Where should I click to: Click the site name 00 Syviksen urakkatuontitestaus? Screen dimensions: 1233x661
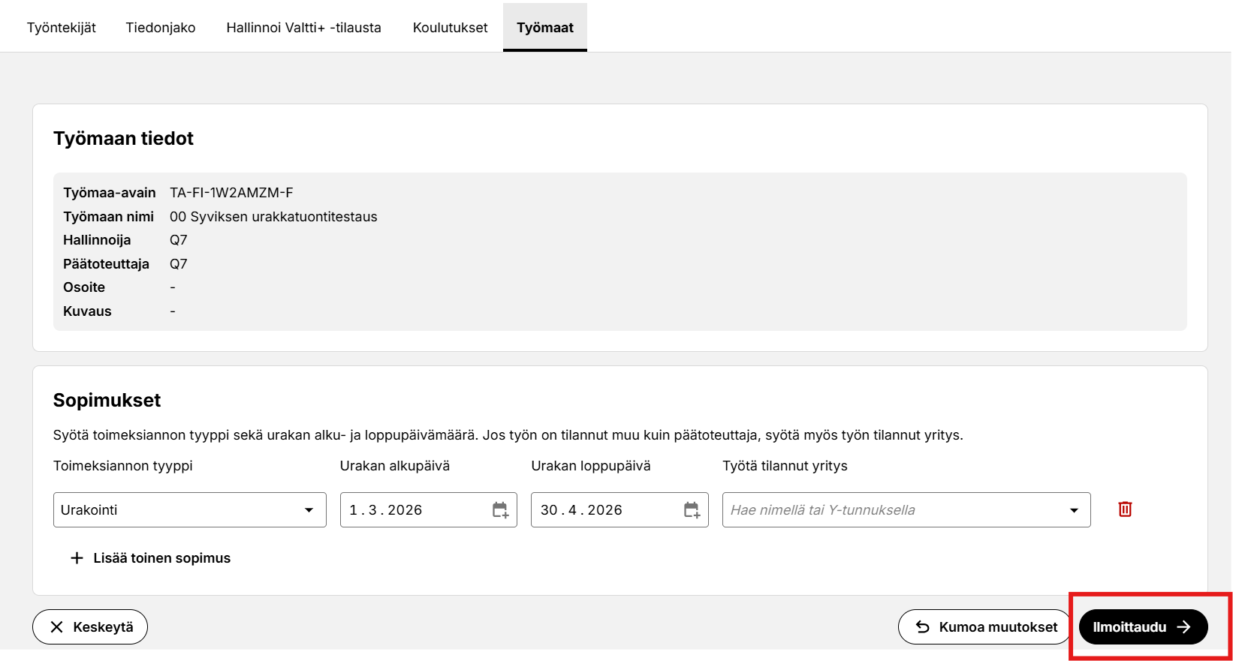click(273, 217)
